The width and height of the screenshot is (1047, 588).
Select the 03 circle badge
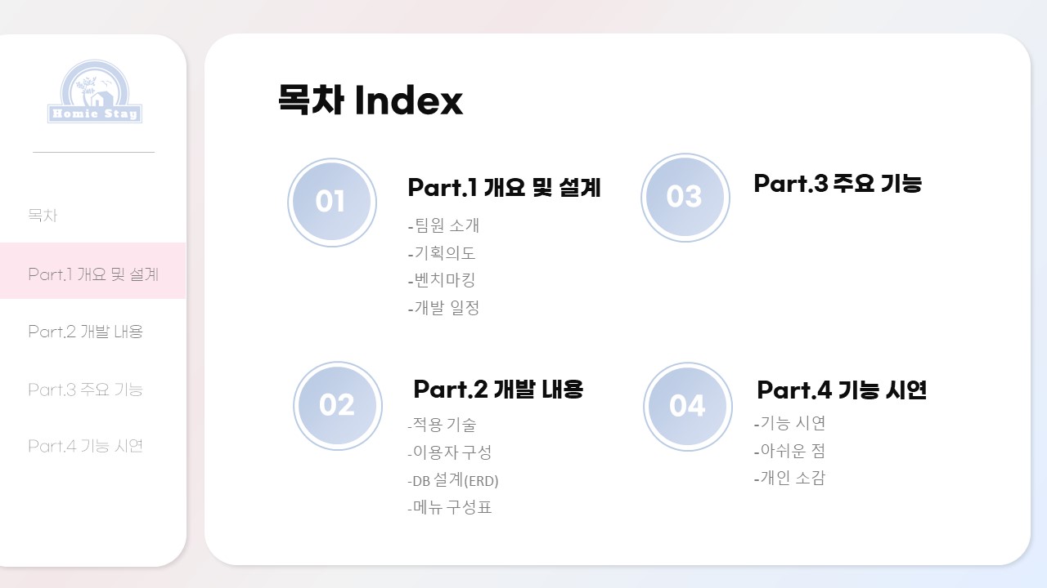point(685,198)
